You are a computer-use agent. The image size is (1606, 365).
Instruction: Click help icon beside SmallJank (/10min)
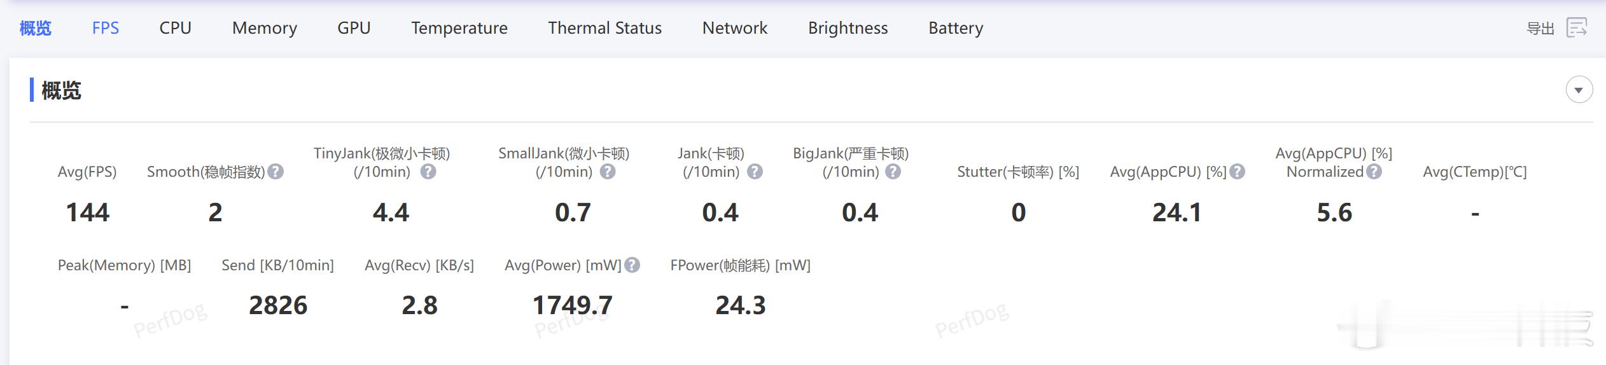[608, 172]
